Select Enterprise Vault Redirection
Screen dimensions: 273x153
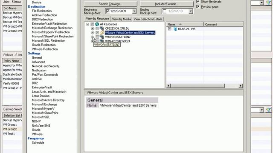(49, 24)
